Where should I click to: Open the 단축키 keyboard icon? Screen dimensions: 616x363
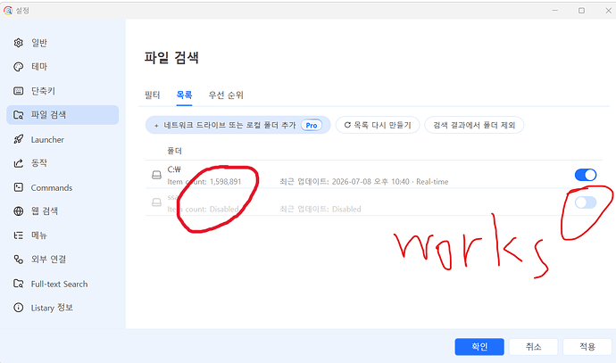click(x=19, y=91)
